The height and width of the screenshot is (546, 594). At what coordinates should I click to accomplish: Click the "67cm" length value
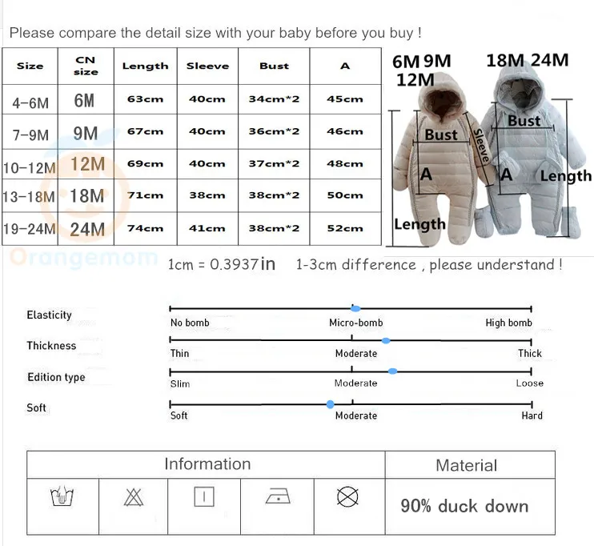[146, 131]
